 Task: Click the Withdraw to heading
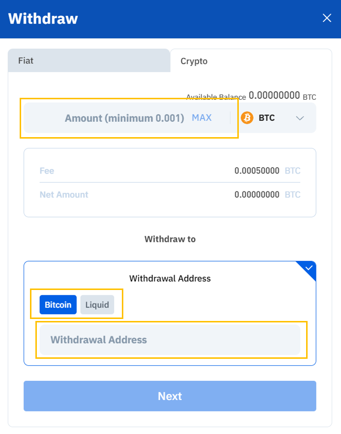click(170, 239)
